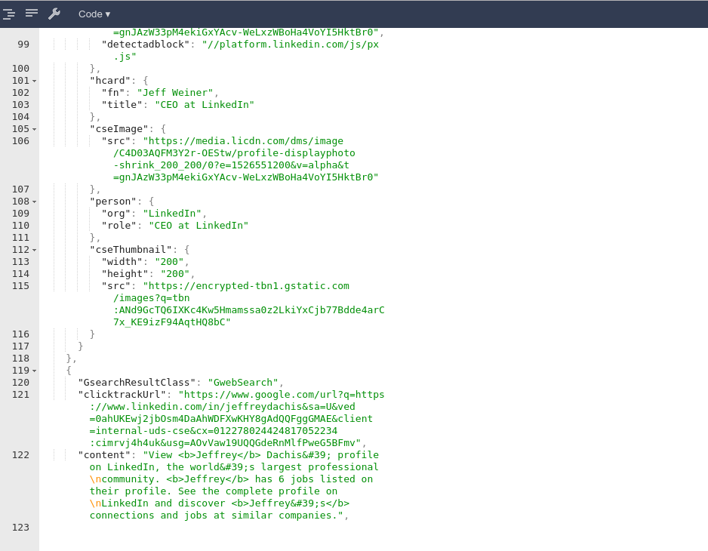708x551 pixels.
Task: Click the "height" key
Action: (x=125, y=274)
